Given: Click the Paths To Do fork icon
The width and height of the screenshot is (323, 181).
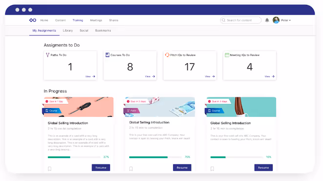Looking at the screenshot, I should [x=48, y=55].
